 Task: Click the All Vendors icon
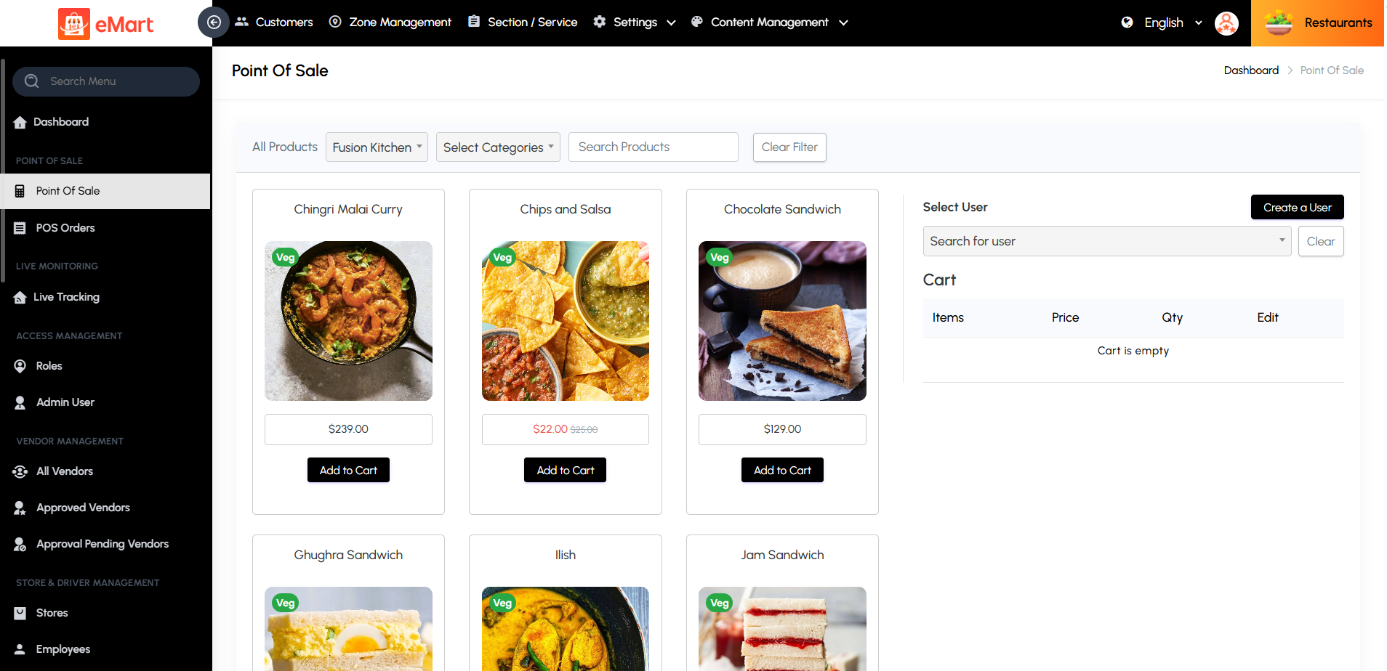pos(20,471)
